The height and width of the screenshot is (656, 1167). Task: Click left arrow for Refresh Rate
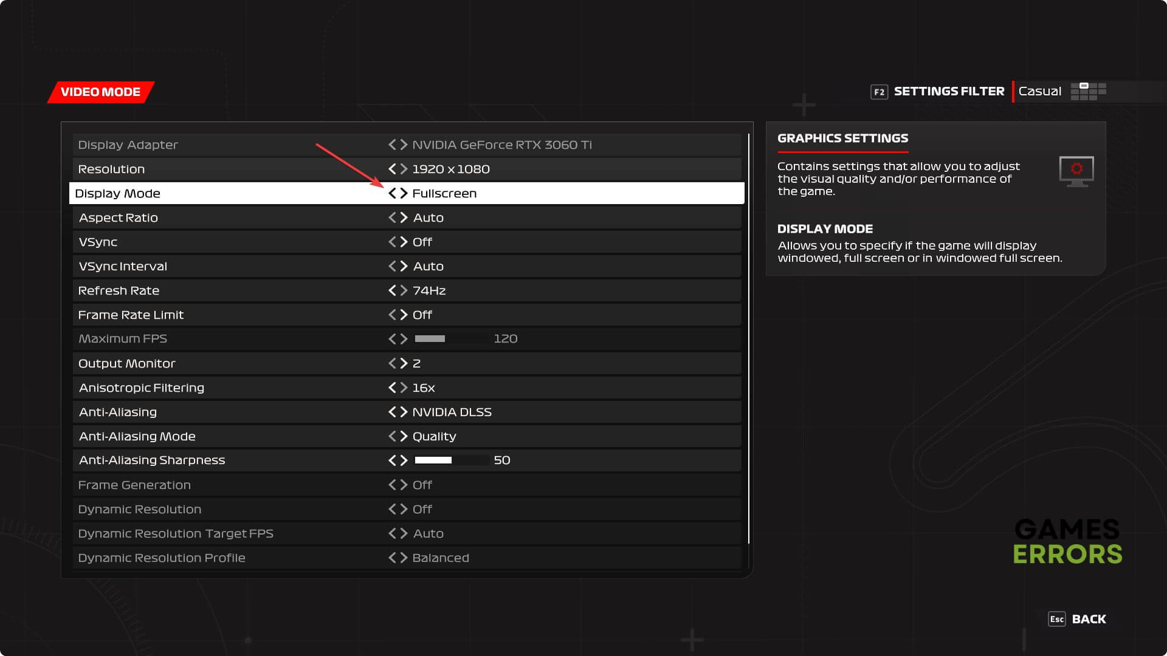click(x=392, y=290)
